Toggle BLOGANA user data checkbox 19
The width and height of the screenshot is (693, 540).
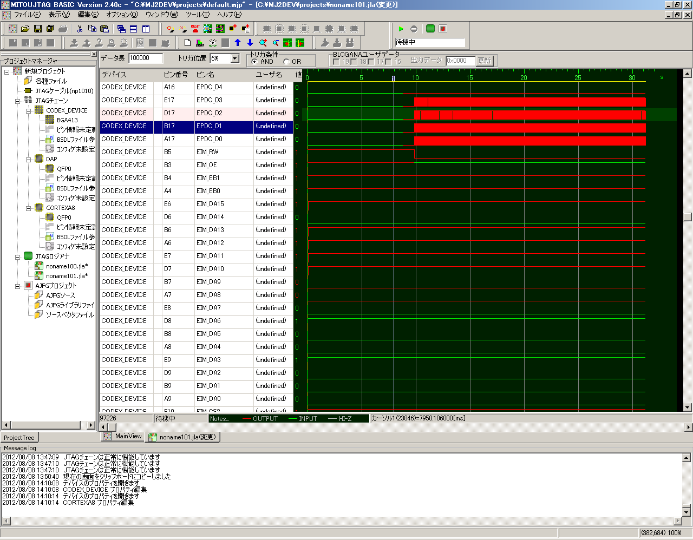pos(337,62)
